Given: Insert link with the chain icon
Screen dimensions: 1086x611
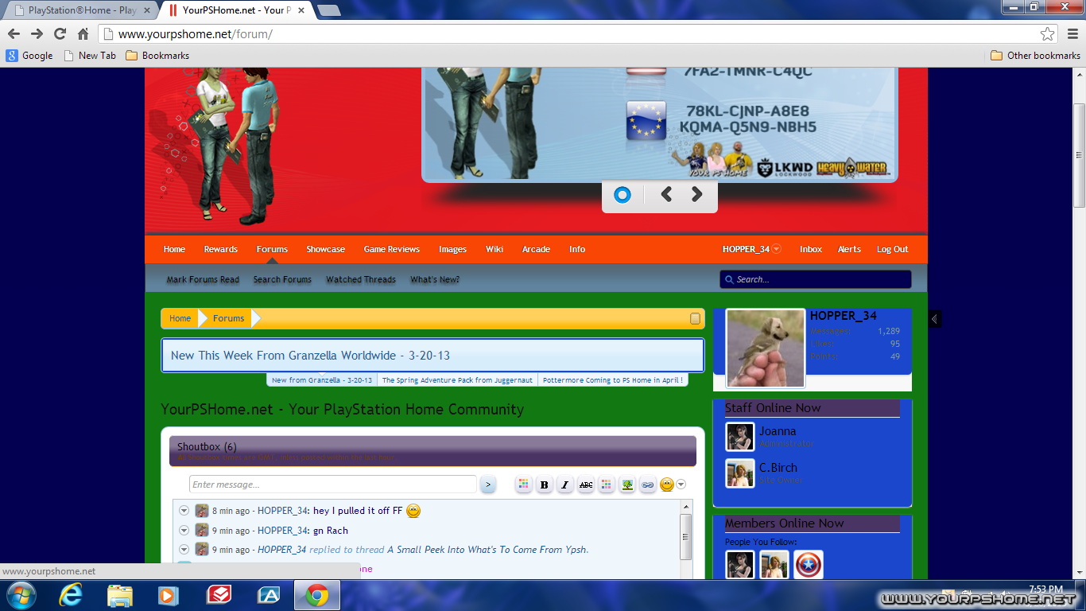Looking at the screenshot, I should tap(648, 485).
